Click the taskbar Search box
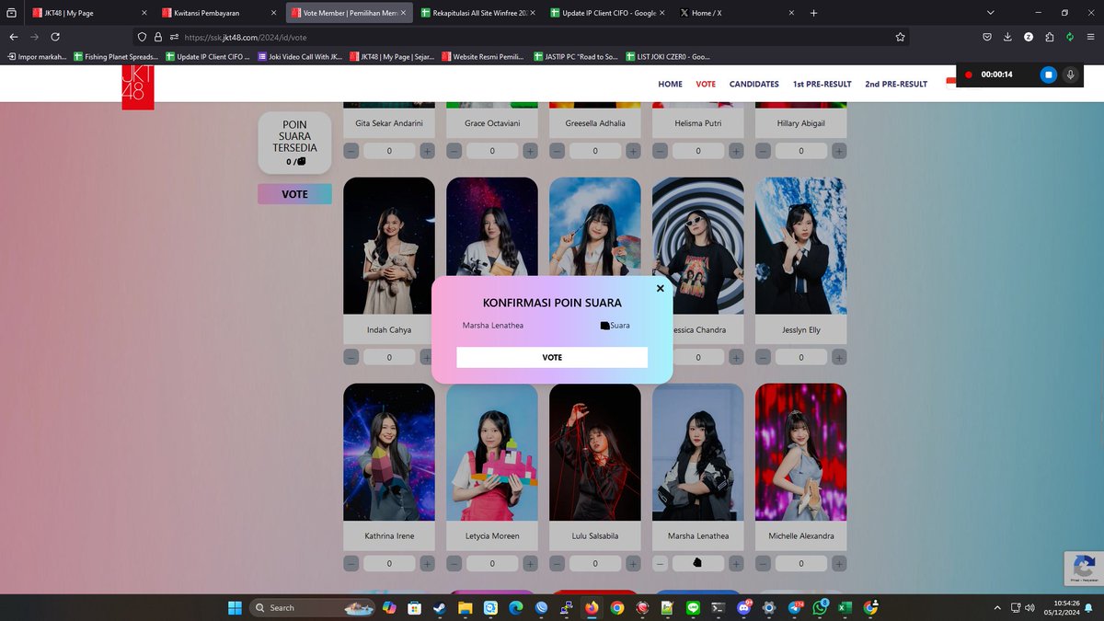 click(311, 607)
